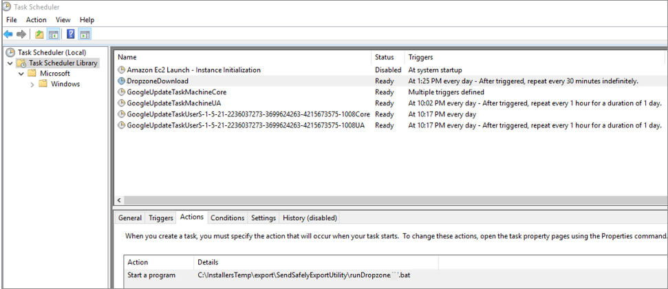Image resolution: width=668 pixels, height=289 pixels.
Task: Toggle the show/hide console tree icon
Action: coord(53,34)
